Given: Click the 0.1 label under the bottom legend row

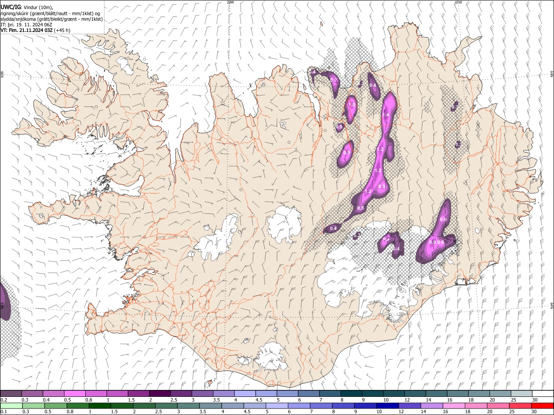Looking at the screenshot, I should [3, 412].
